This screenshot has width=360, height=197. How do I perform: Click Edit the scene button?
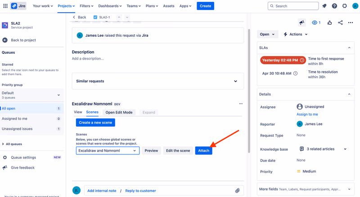[x=178, y=150]
